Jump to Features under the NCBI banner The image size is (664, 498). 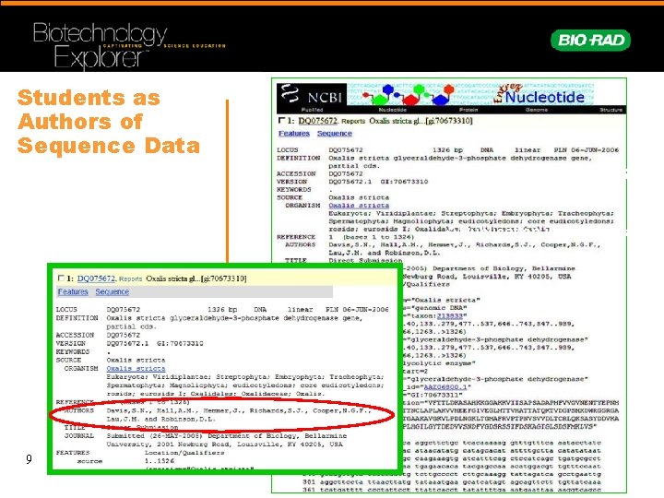click(x=294, y=134)
